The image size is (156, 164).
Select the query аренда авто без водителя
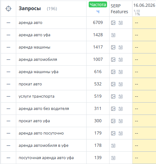coord(44,109)
